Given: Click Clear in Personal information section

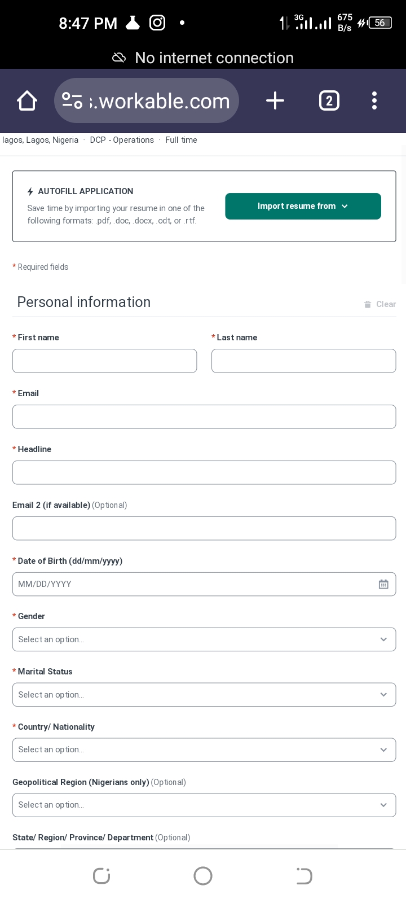Looking at the screenshot, I should click(386, 304).
